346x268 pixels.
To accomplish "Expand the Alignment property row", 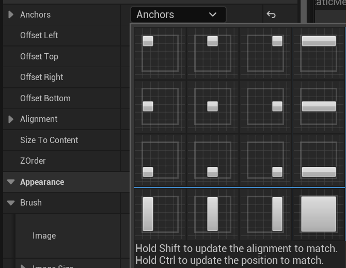I will tap(11, 119).
